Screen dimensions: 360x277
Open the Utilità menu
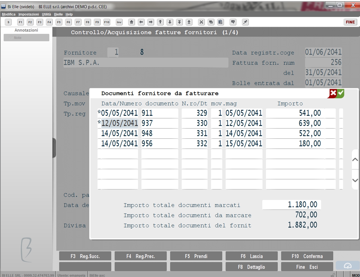pos(46,14)
